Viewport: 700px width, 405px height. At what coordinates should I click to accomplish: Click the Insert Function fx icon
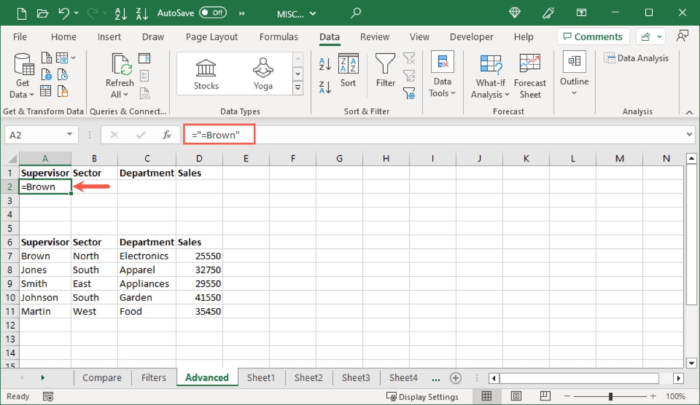pos(168,135)
